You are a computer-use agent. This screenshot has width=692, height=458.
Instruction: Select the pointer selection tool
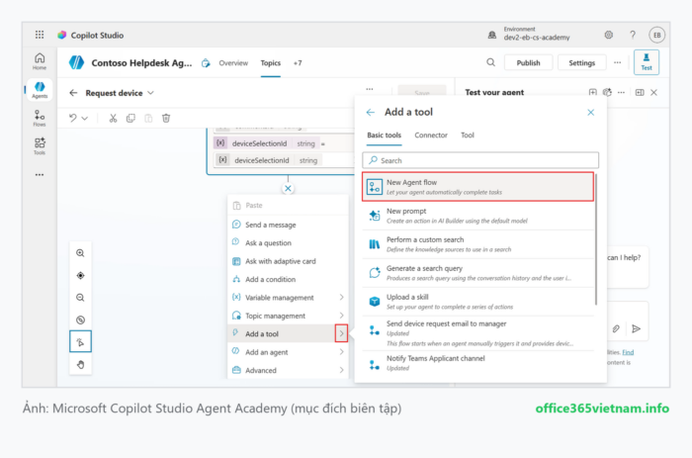80,341
